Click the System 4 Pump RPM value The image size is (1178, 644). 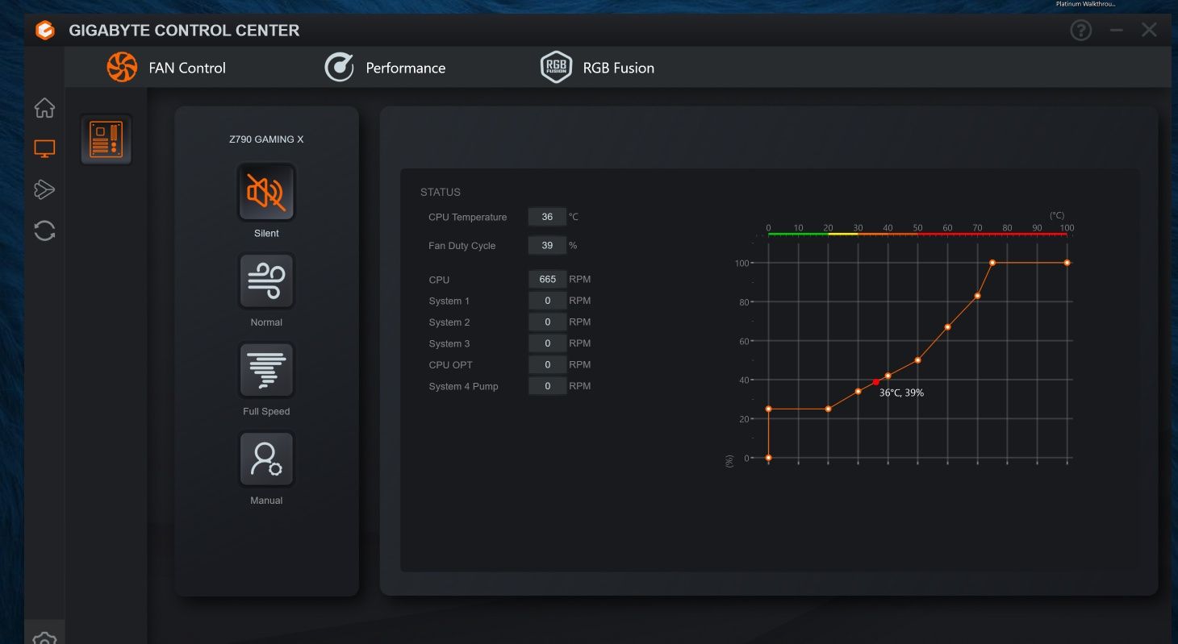[547, 386]
